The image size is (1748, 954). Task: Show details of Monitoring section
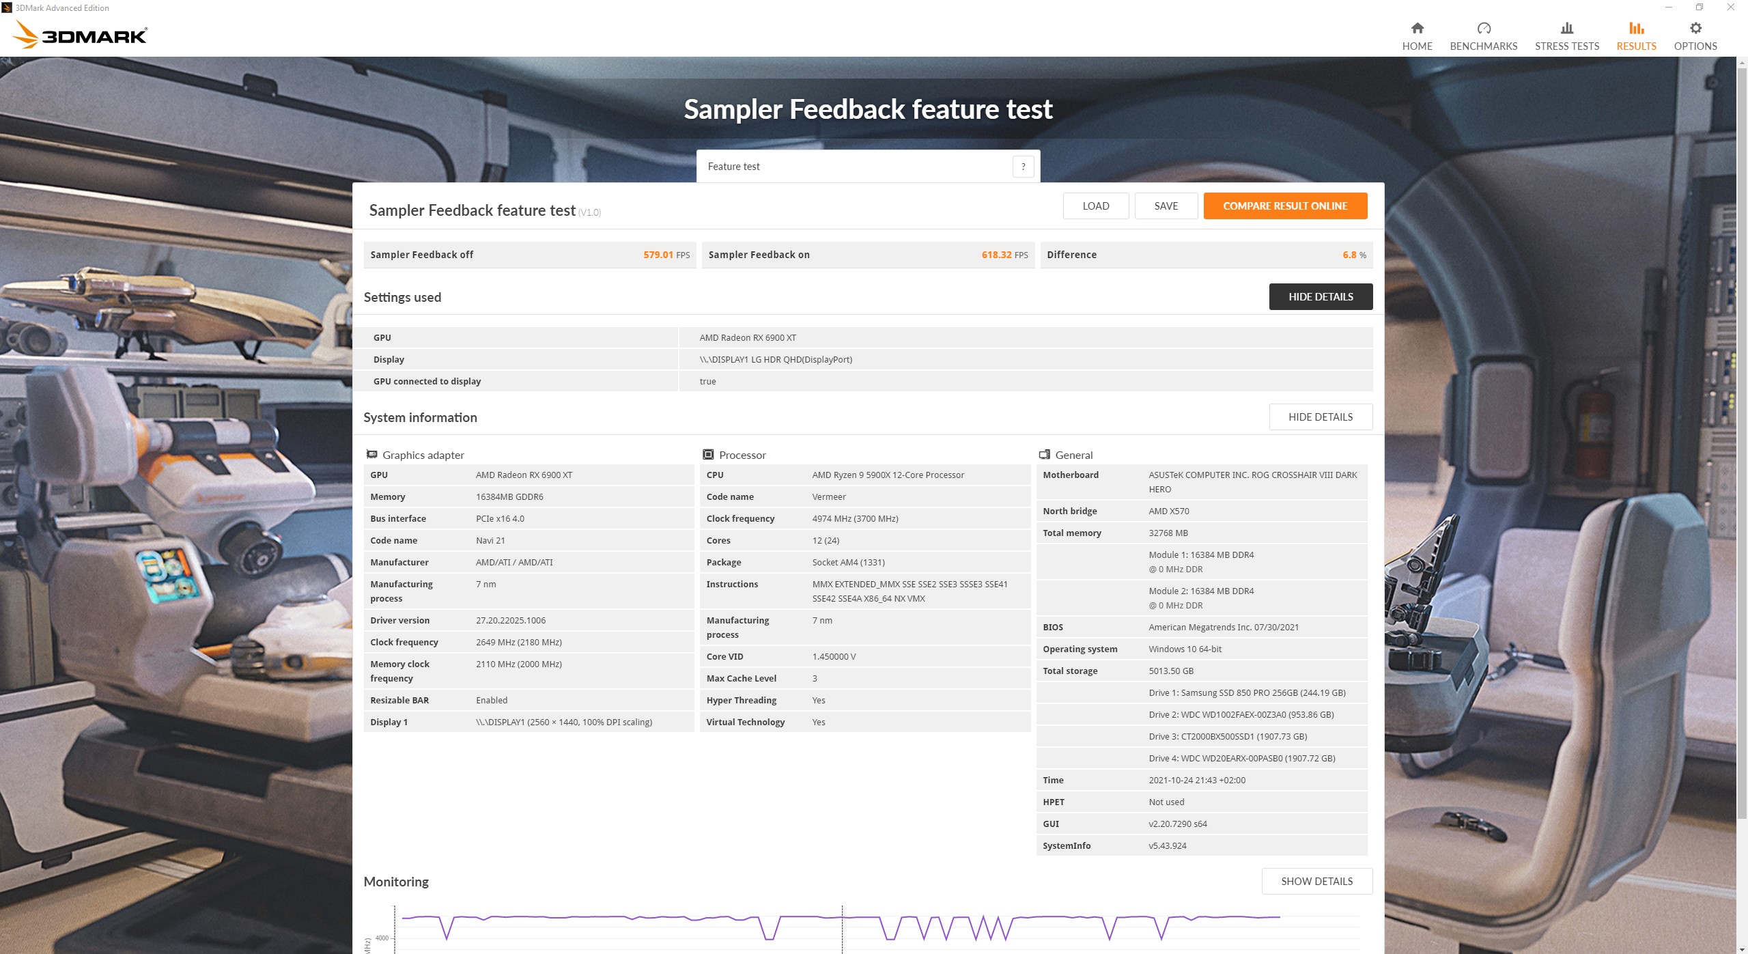(x=1316, y=882)
